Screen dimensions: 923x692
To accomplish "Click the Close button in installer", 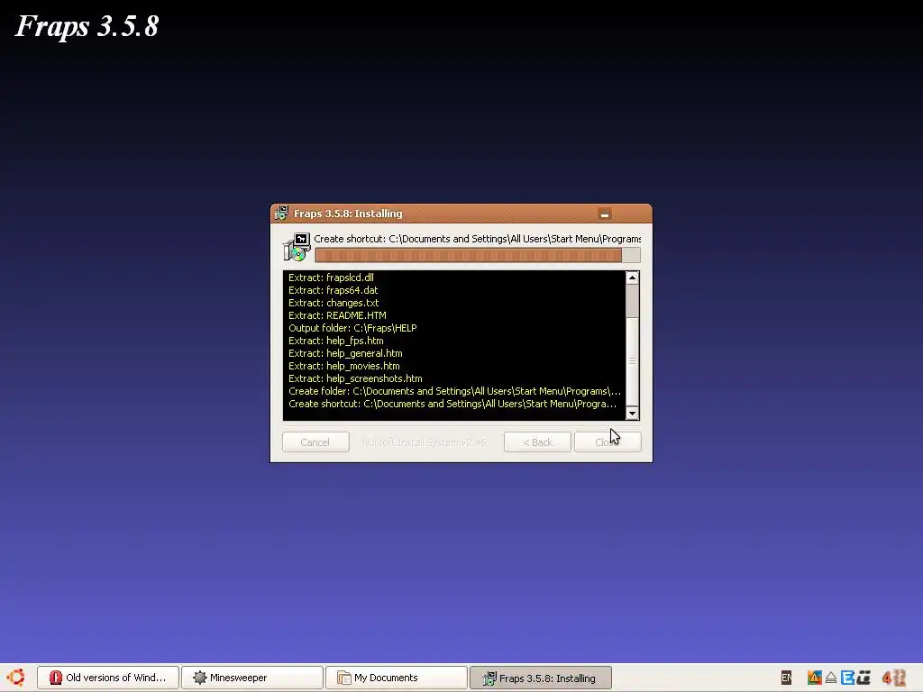I will [608, 442].
